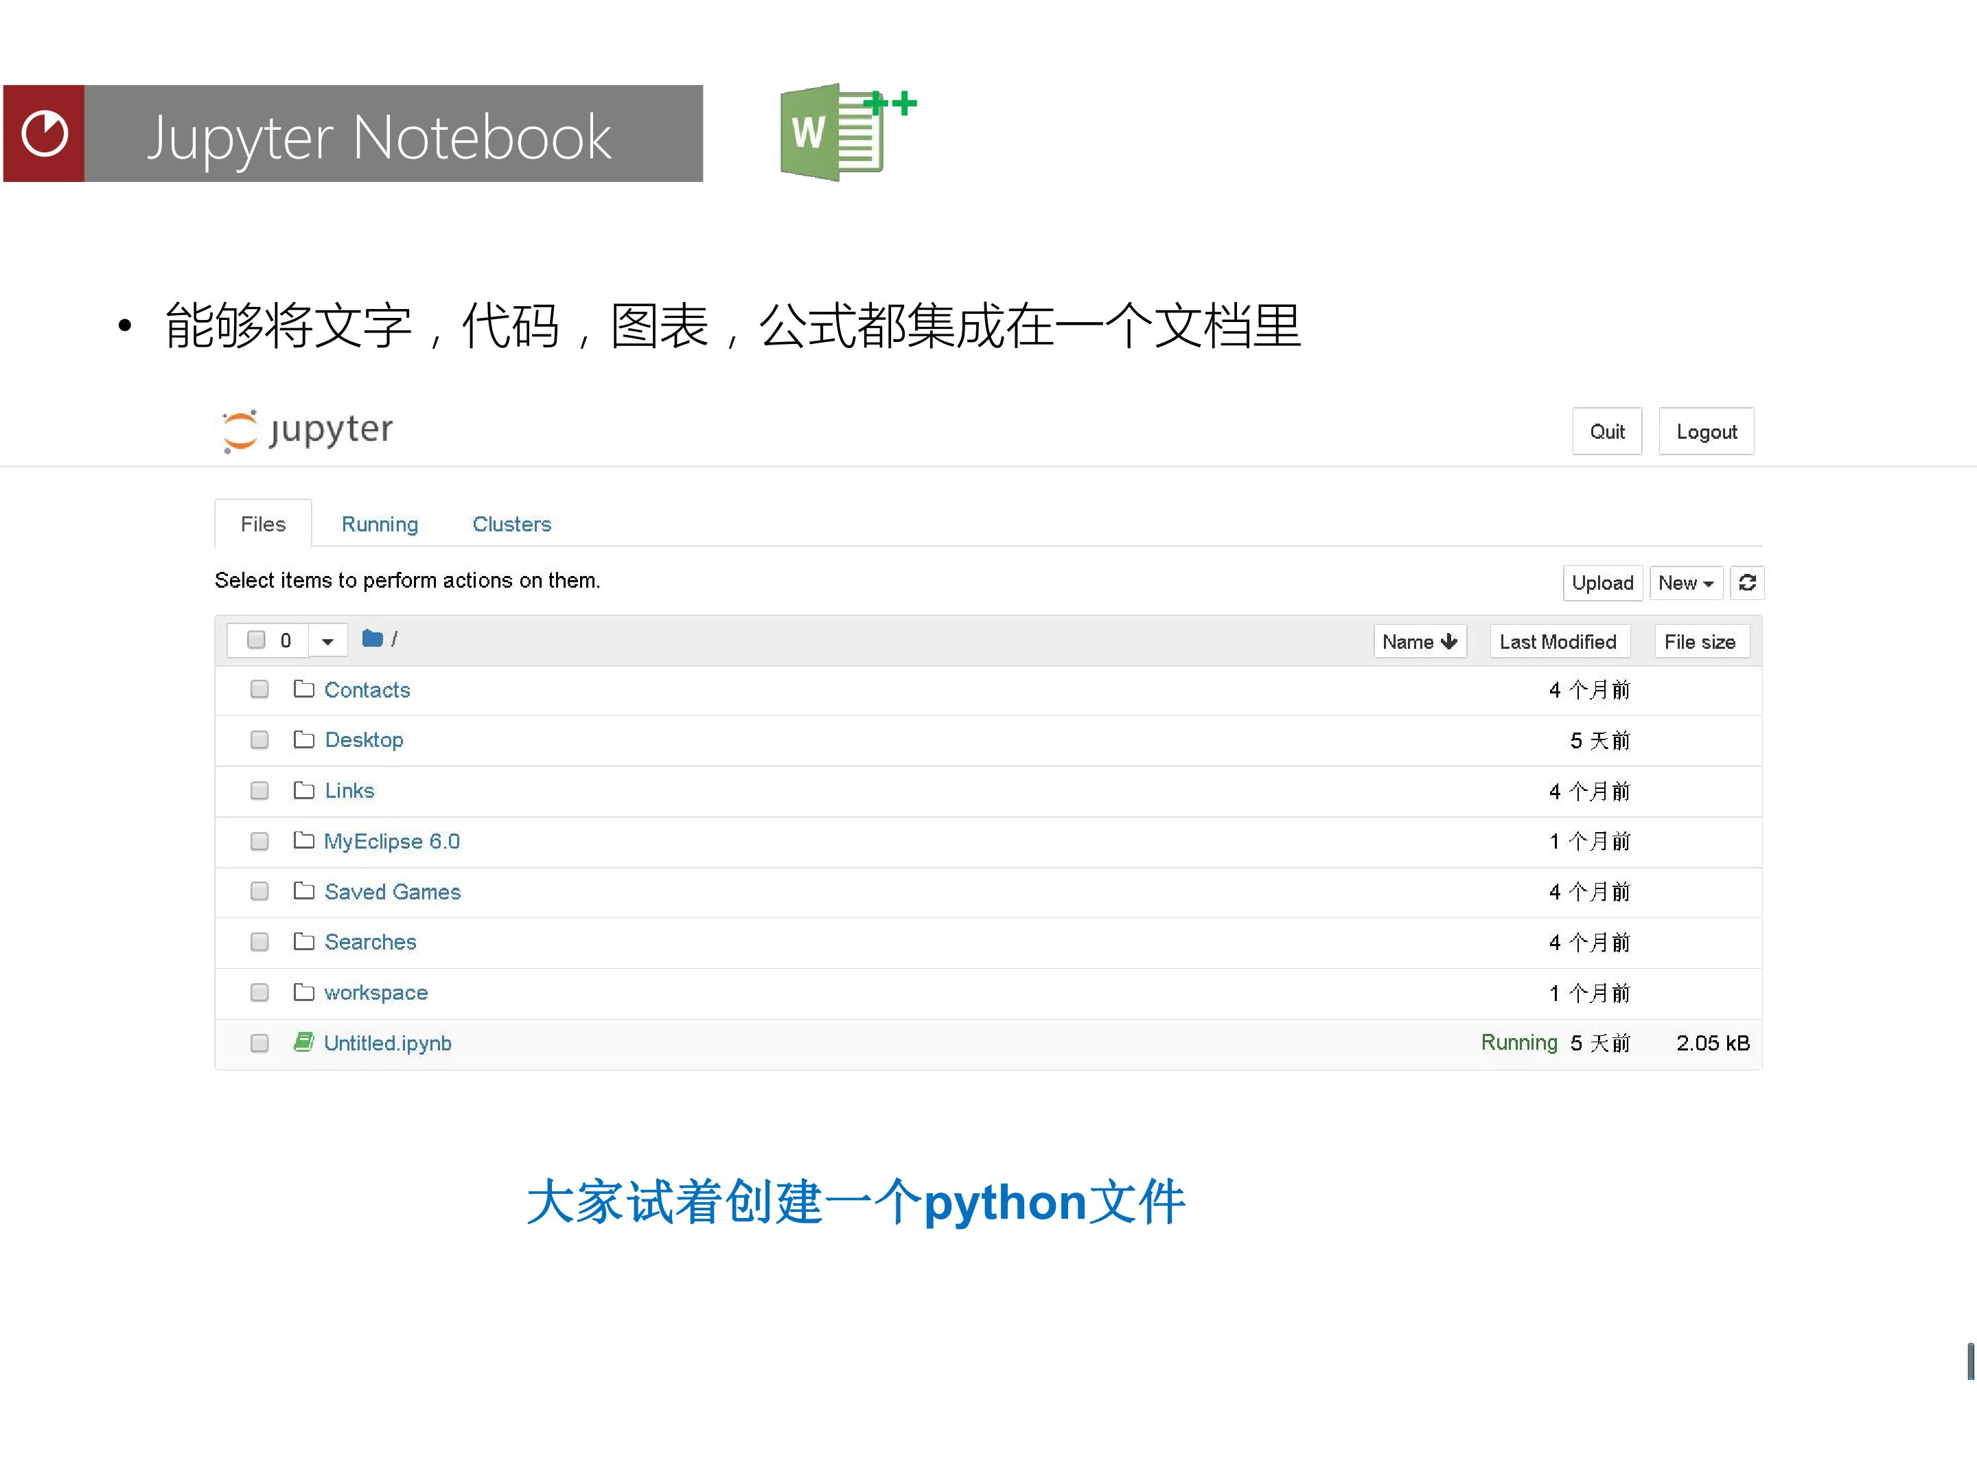Click the modified time of the Desktop folder
This screenshot has width=1977, height=1483.
click(1600, 741)
